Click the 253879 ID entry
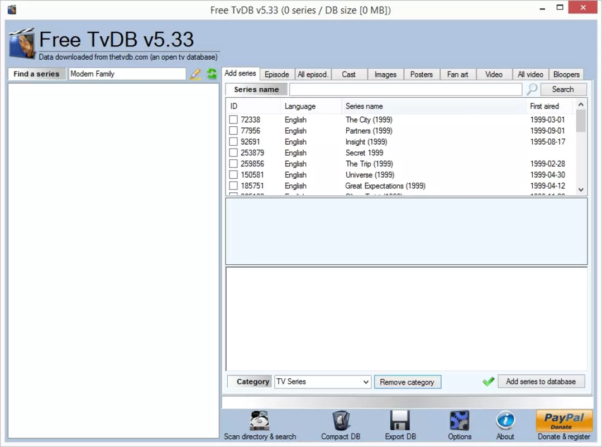 pyautogui.click(x=252, y=153)
